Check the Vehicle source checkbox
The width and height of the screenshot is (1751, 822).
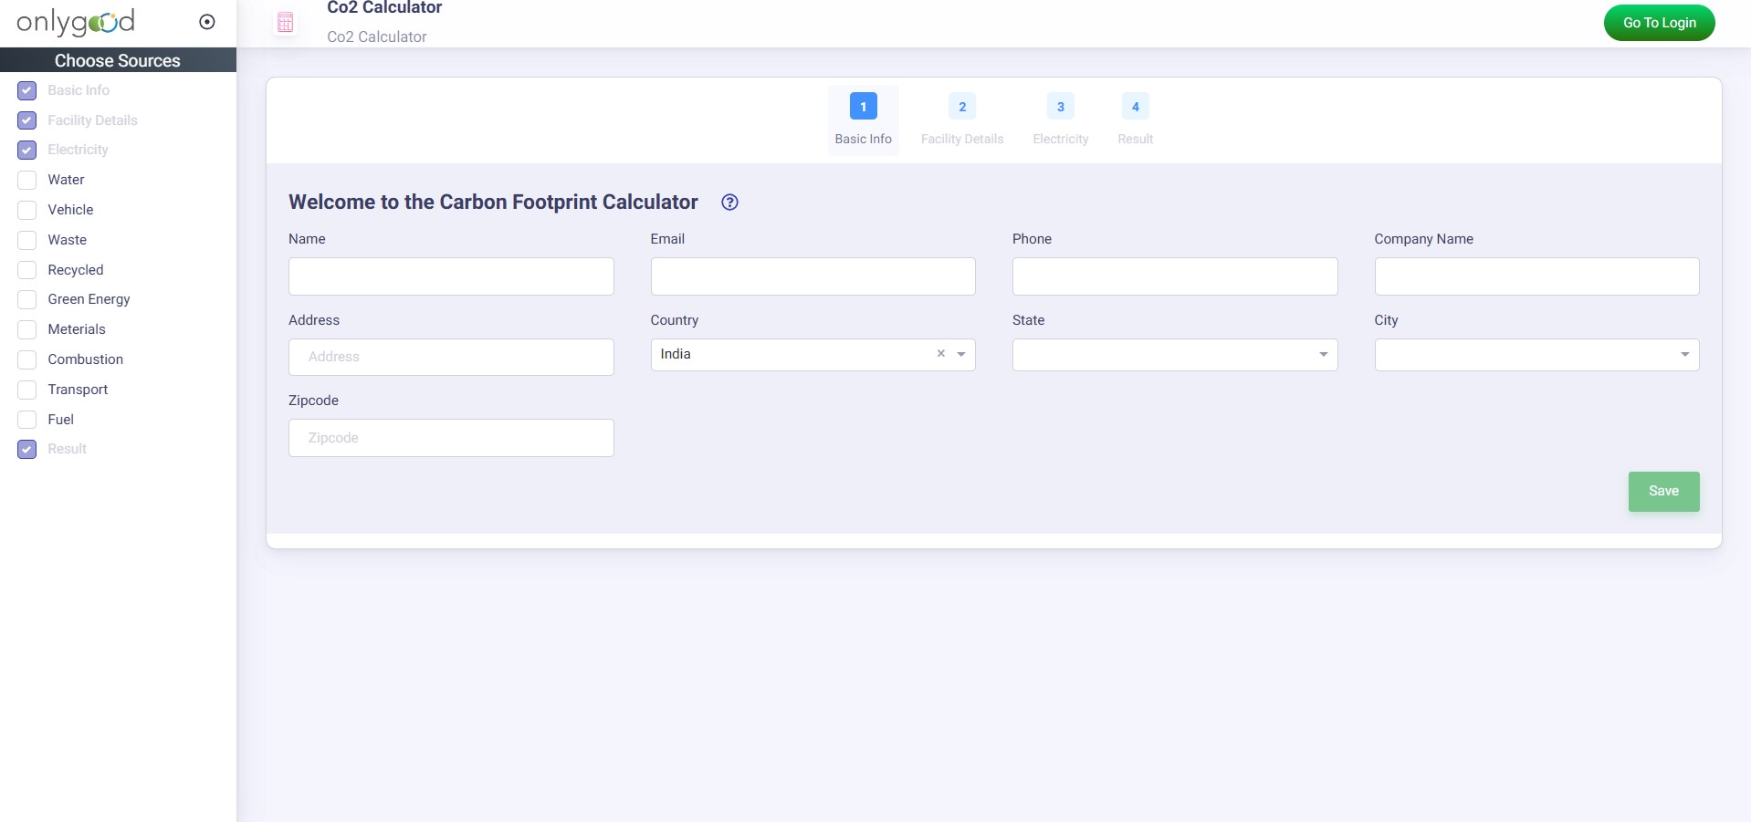point(27,210)
